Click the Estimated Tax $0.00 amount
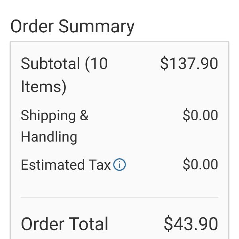Image resolution: width=239 pixels, height=239 pixels. (200, 164)
